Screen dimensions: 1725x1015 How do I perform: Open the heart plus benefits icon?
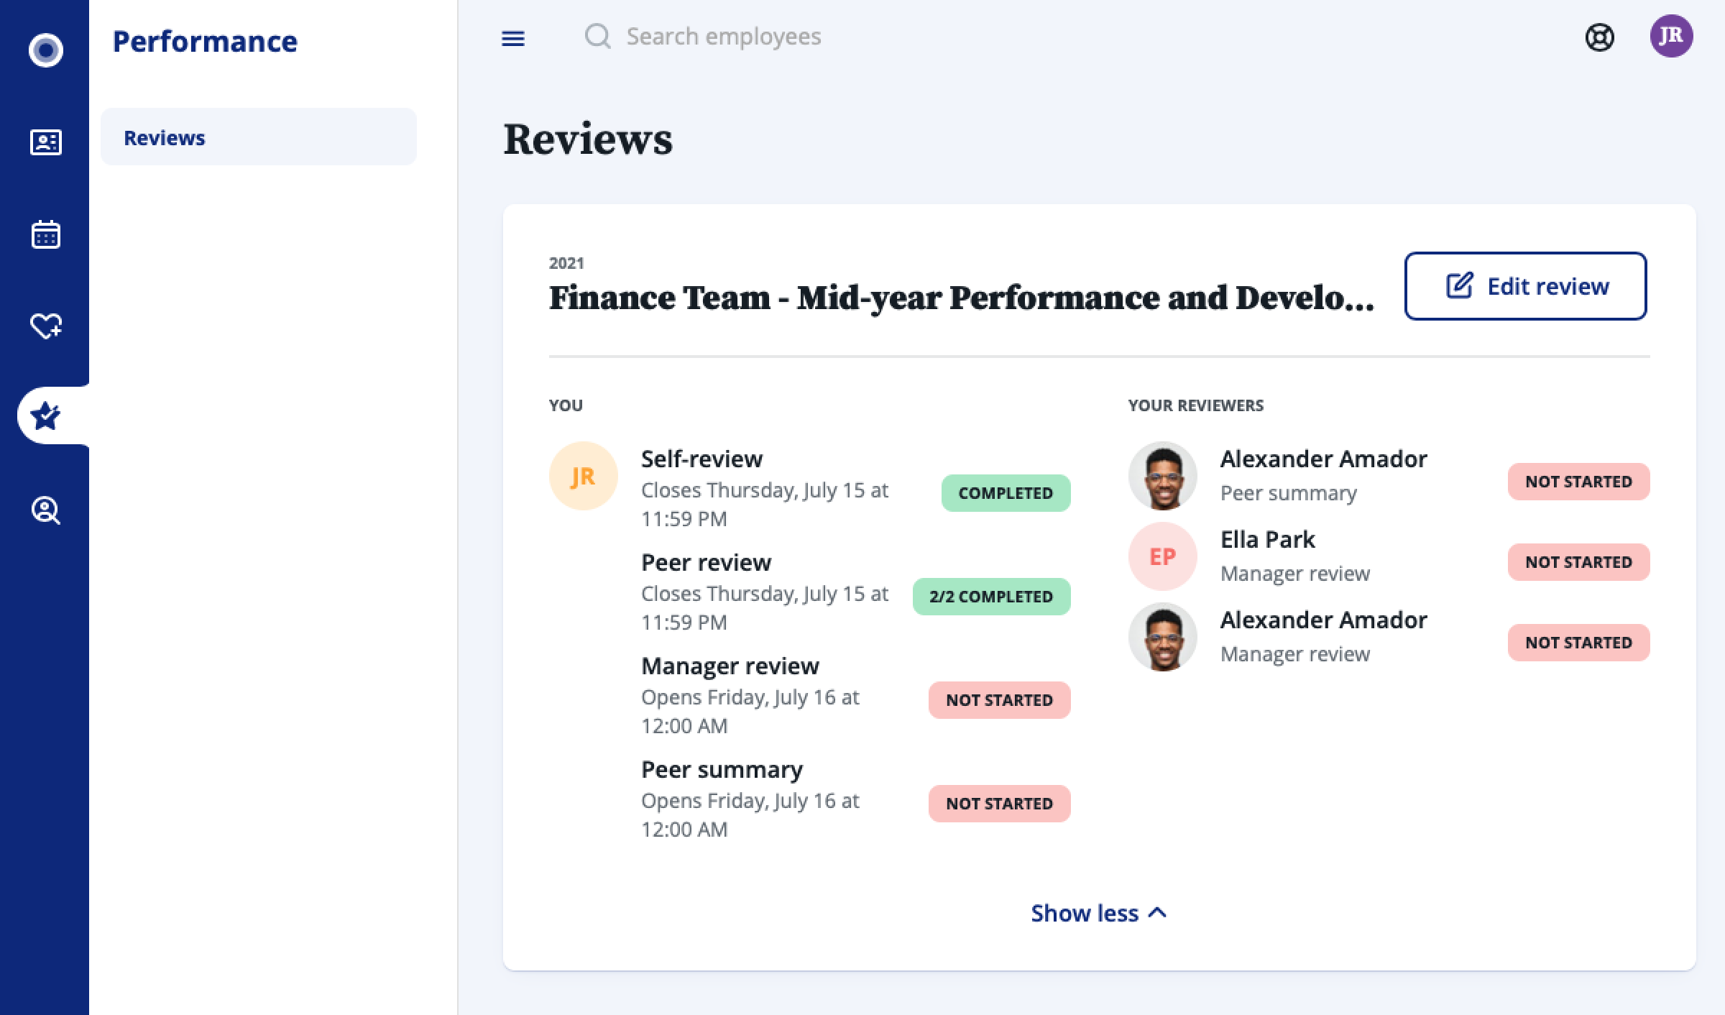45,326
